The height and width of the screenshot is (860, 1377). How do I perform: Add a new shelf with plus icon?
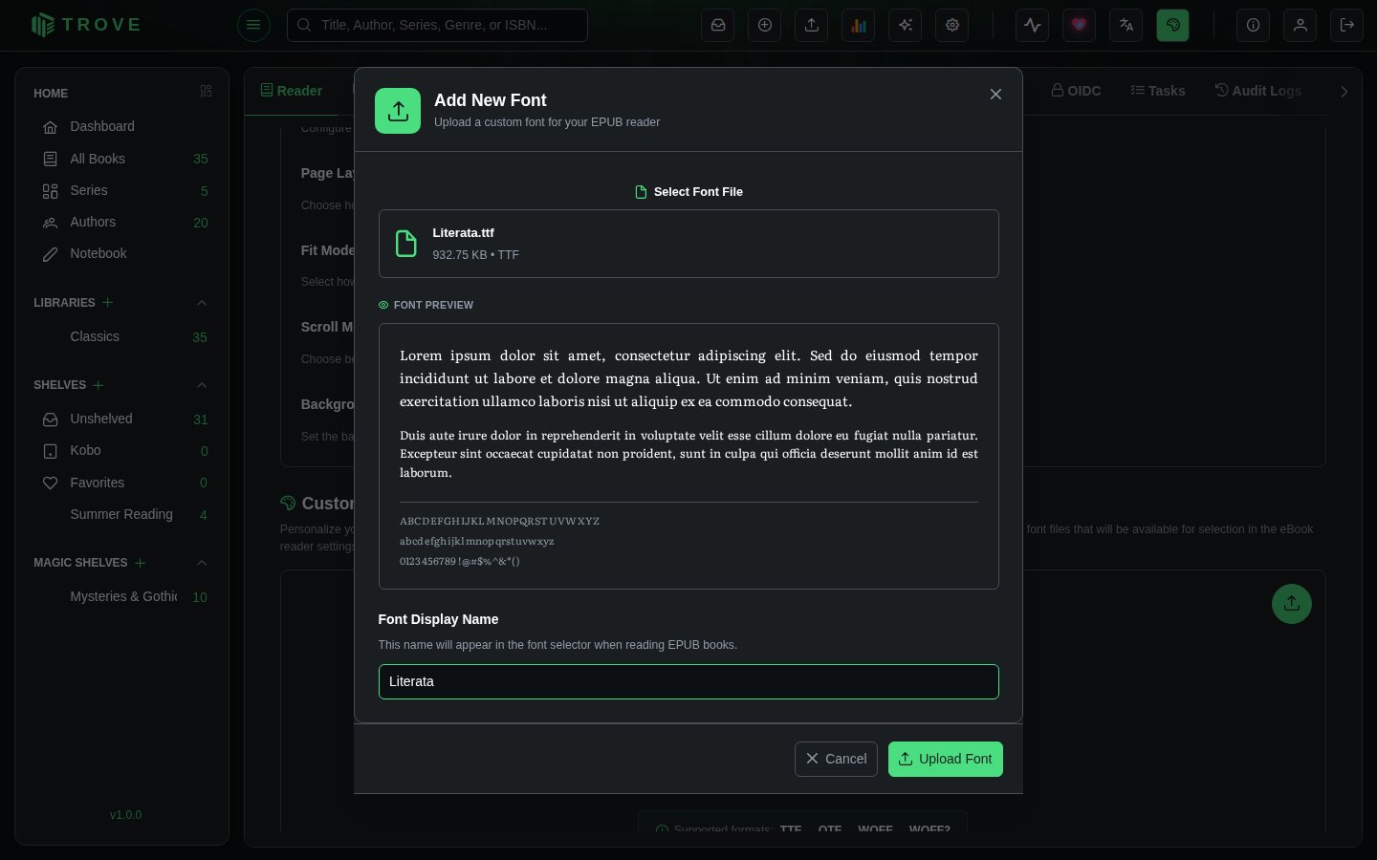(98, 384)
